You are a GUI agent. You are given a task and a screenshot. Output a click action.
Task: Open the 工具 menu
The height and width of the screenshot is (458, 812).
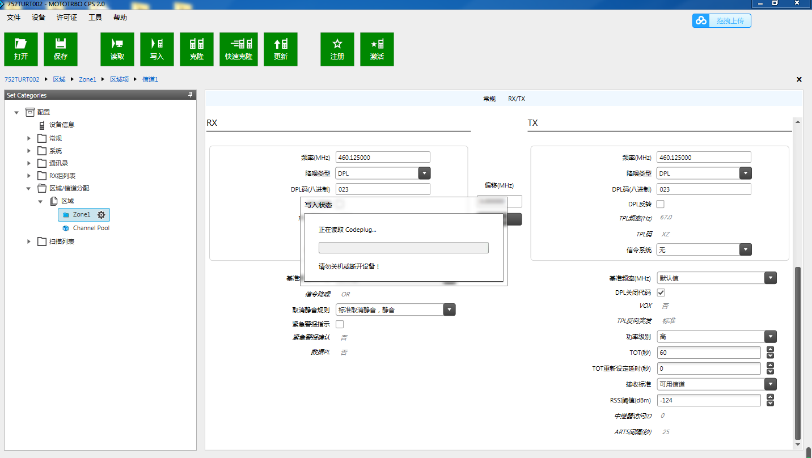click(x=95, y=18)
